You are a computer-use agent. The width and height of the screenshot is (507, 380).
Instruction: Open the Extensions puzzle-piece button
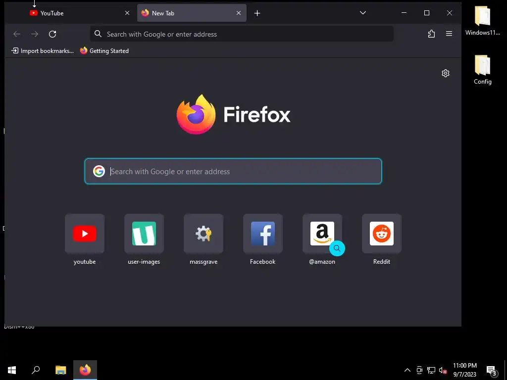pyautogui.click(x=431, y=34)
